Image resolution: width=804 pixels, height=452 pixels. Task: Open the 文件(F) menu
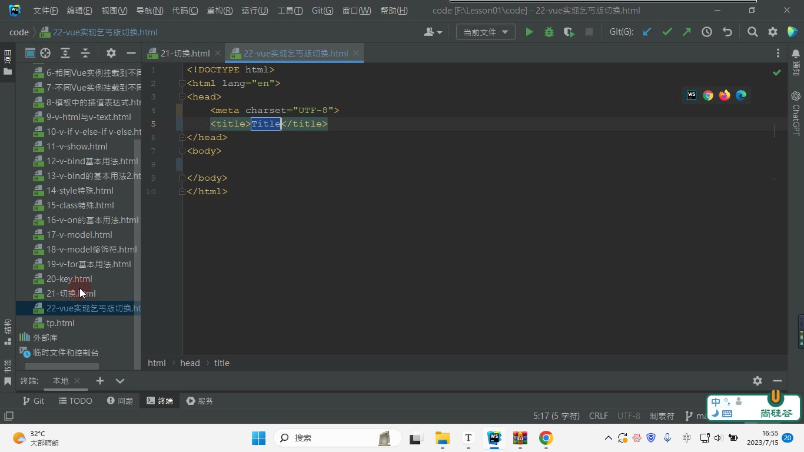coord(45,11)
